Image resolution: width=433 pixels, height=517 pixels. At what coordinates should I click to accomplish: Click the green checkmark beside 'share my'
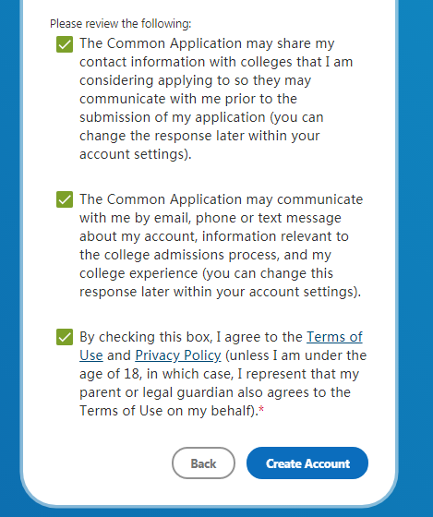(65, 44)
